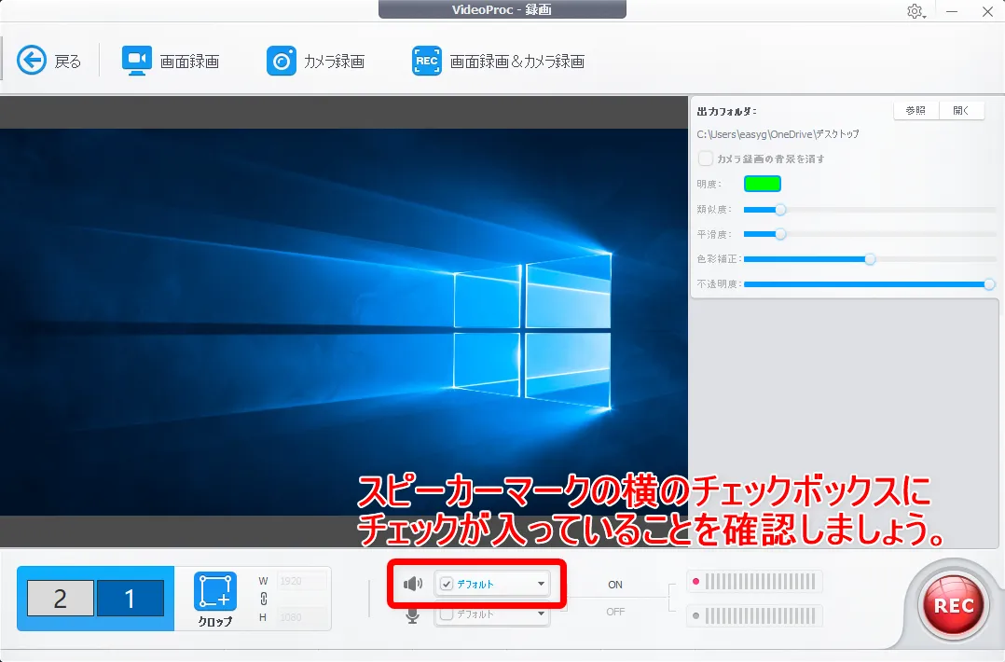Go back with the 戻る arrow icon

pyautogui.click(x=32, y=61)
